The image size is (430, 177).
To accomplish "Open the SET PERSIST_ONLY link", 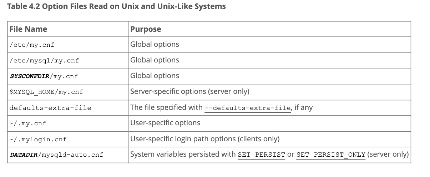I will [x=331, y=155].
